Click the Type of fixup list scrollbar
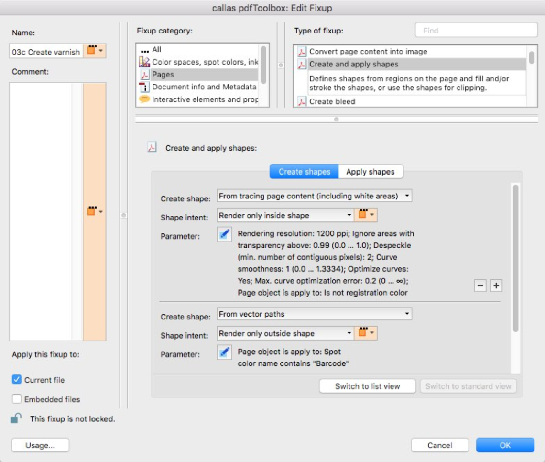Screen dimensions: 545x462 point(532,58)
